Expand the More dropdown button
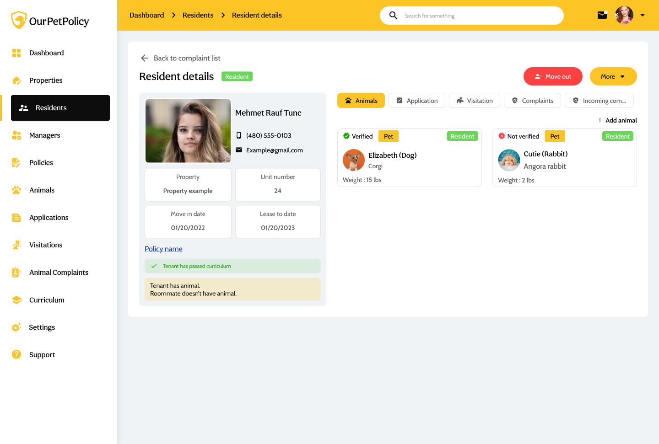Image resolution: width=659 pixels, height=444 pixels. pos(613,76)
